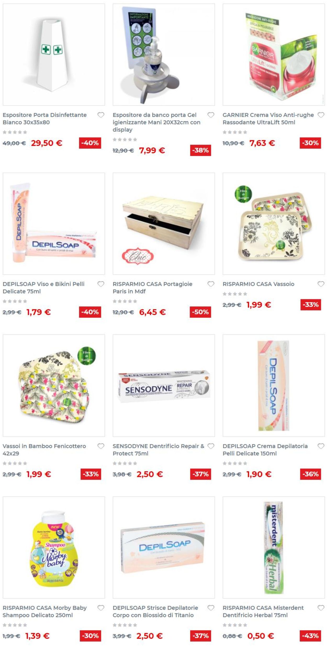Rate the Espositore Porta Disinfettante with stars
Screen dimensions: 327x646
coord(15,132)
